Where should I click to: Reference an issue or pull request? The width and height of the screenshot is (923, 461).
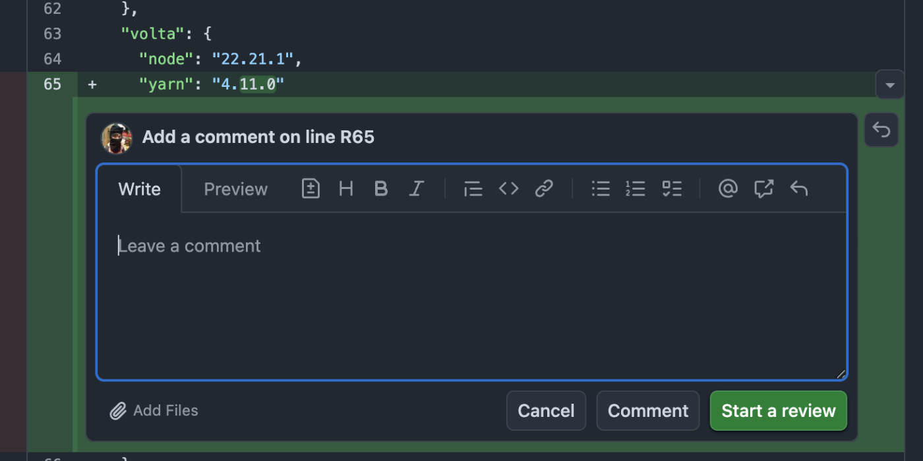pos(763,189)
